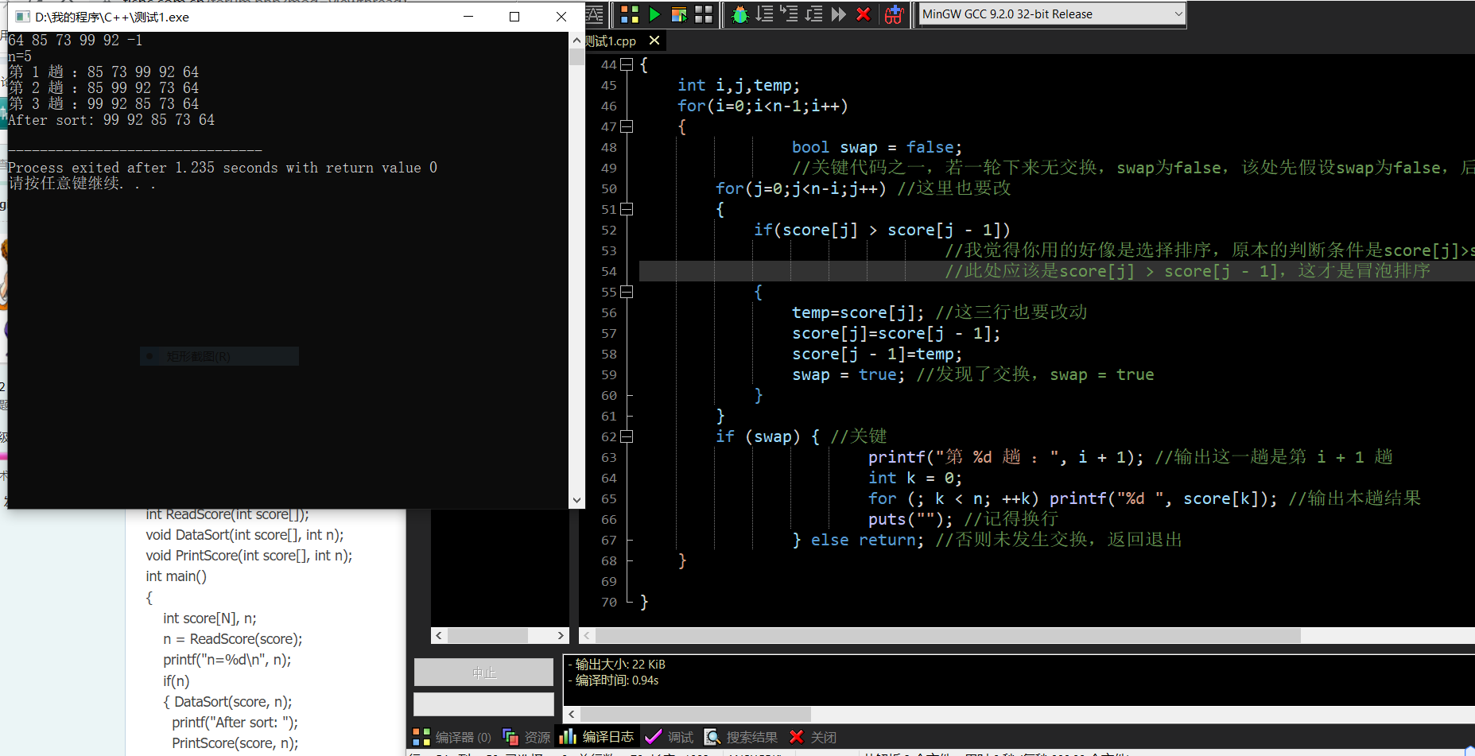Close the 测试1.exe console window

click(x=561, y=17)
